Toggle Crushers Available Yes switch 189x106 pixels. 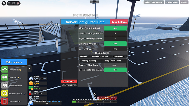115,44
